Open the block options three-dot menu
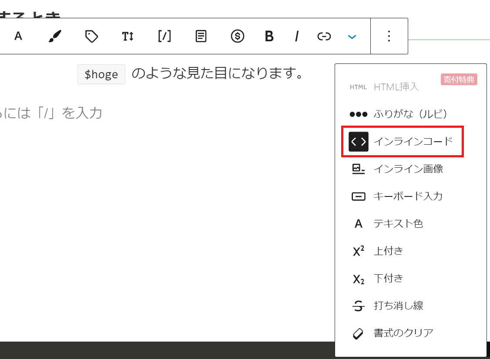 [389, 36]
